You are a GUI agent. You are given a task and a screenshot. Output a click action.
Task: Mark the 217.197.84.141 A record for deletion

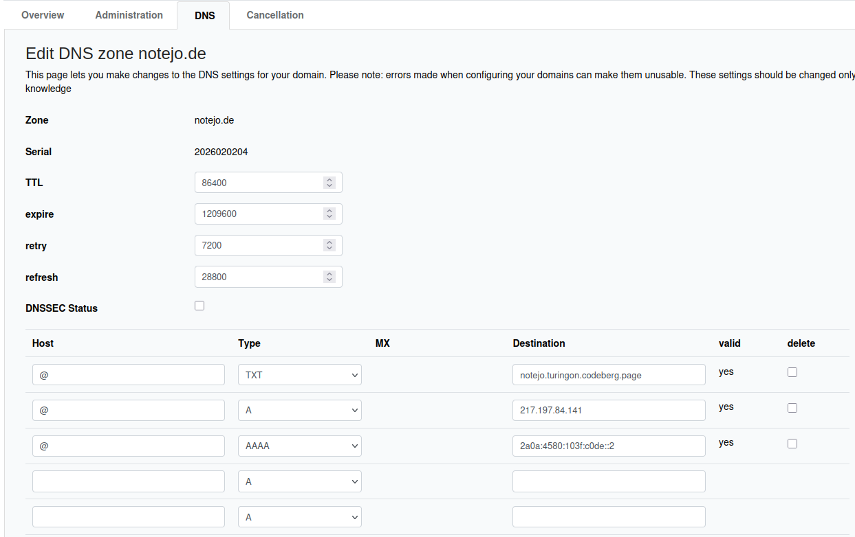(x=792, y=408)
